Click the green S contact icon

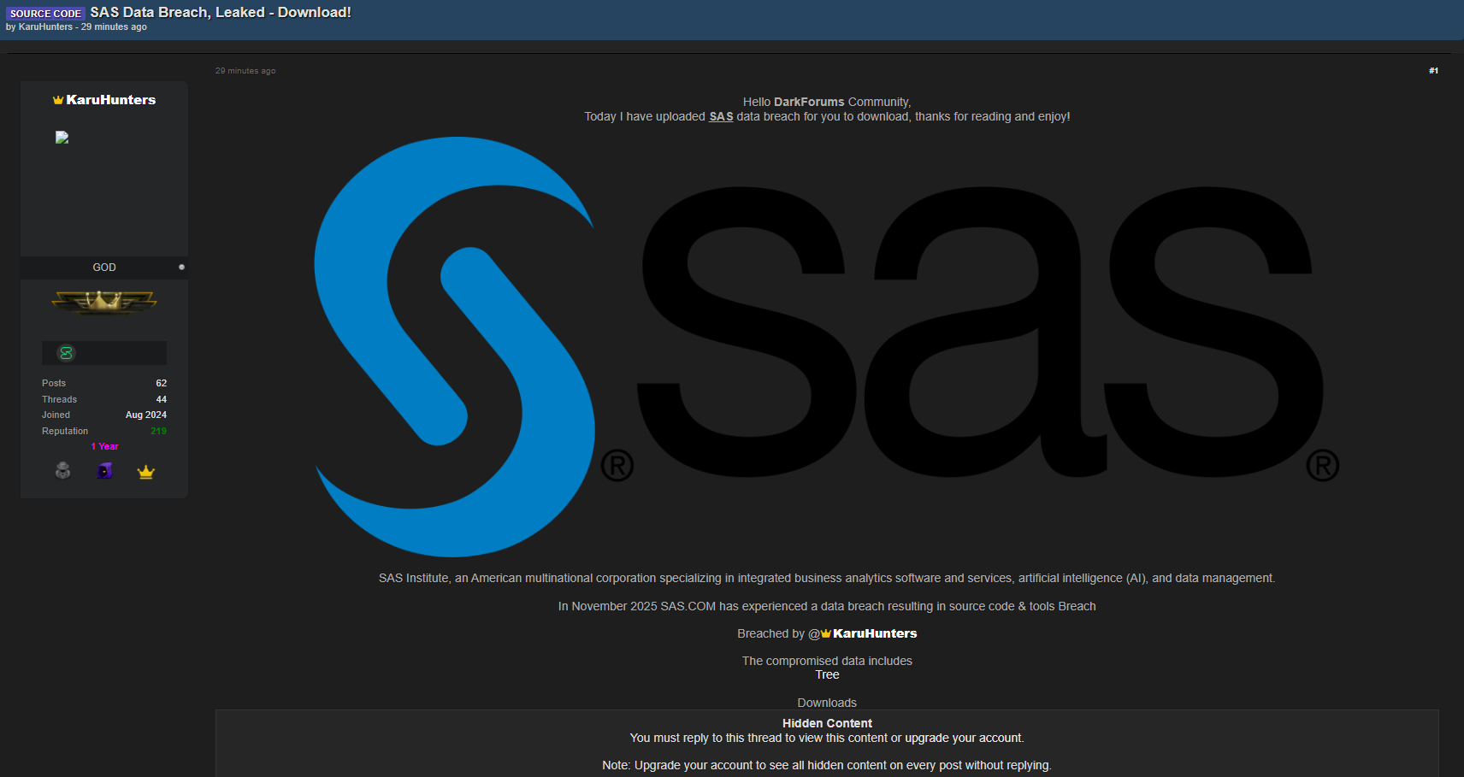click(66, 353)
